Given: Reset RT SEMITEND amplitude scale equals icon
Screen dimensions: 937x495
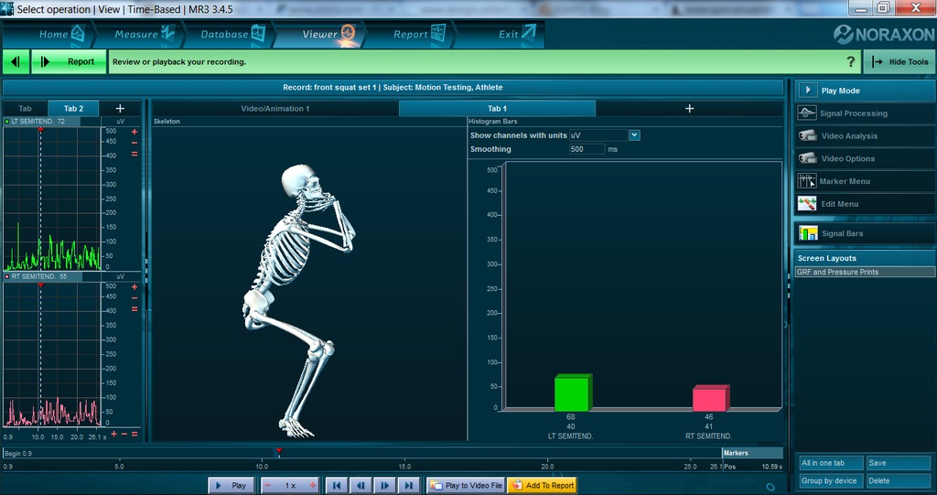Looking at the screenshot, I should point(135,309).
